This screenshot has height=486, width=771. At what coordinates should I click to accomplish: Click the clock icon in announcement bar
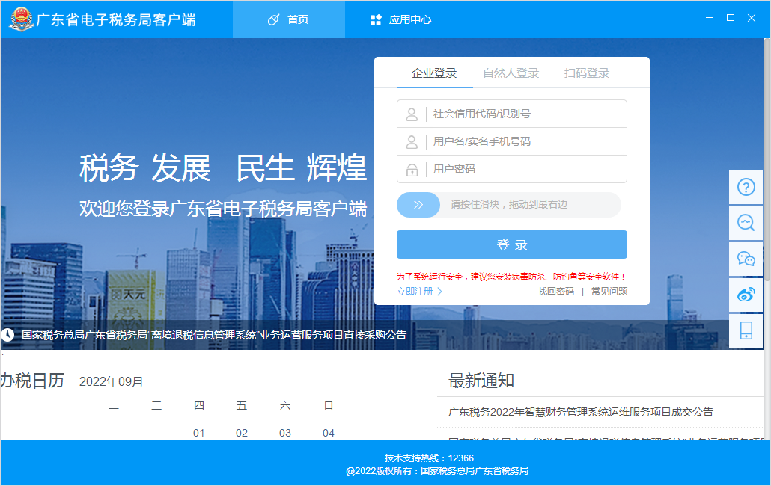7,335
